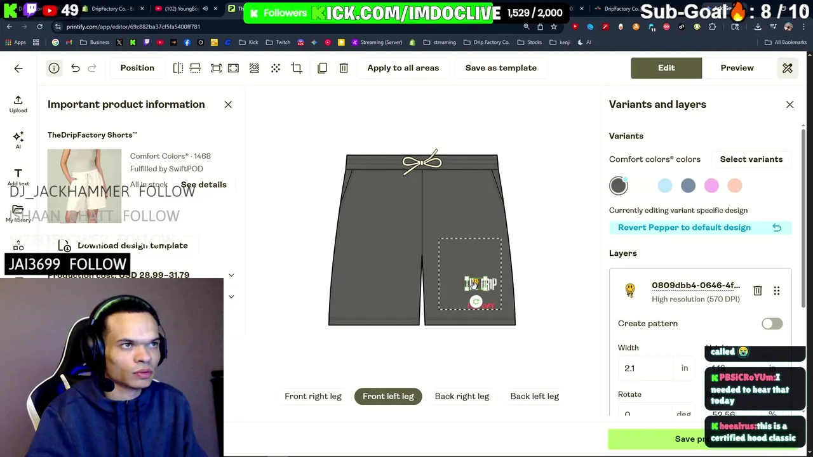This screenshot has width=813, height=457.
Task: Open the product information icon
Action: click(54, 68)
